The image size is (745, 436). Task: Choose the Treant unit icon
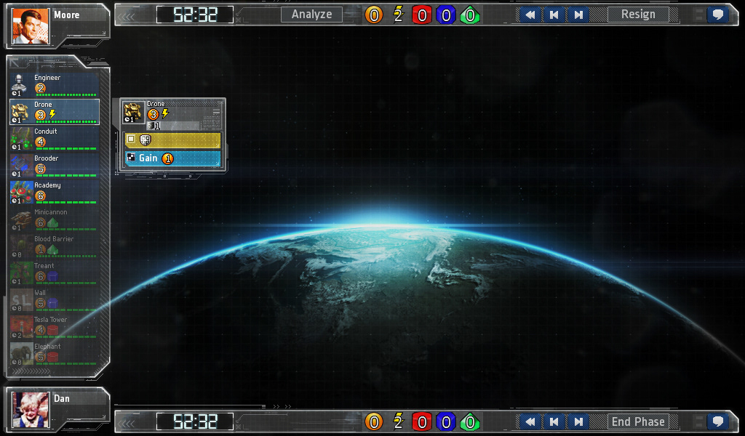[x=21, y=273]
